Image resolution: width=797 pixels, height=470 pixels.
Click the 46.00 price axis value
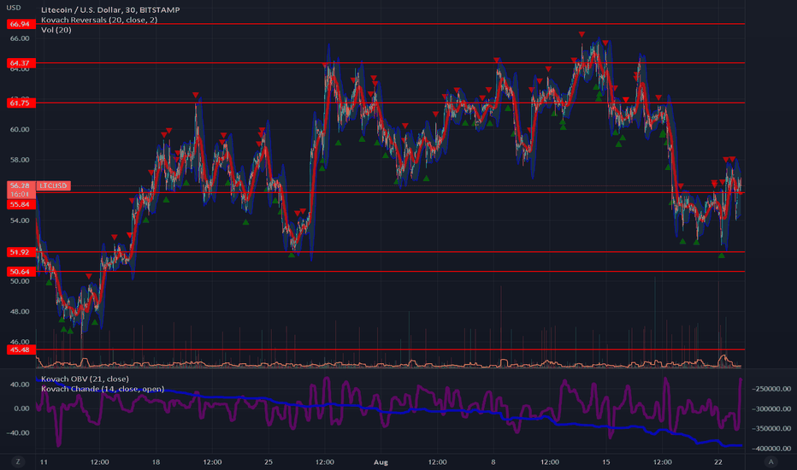pyautogui.click(x=20, y=342)
